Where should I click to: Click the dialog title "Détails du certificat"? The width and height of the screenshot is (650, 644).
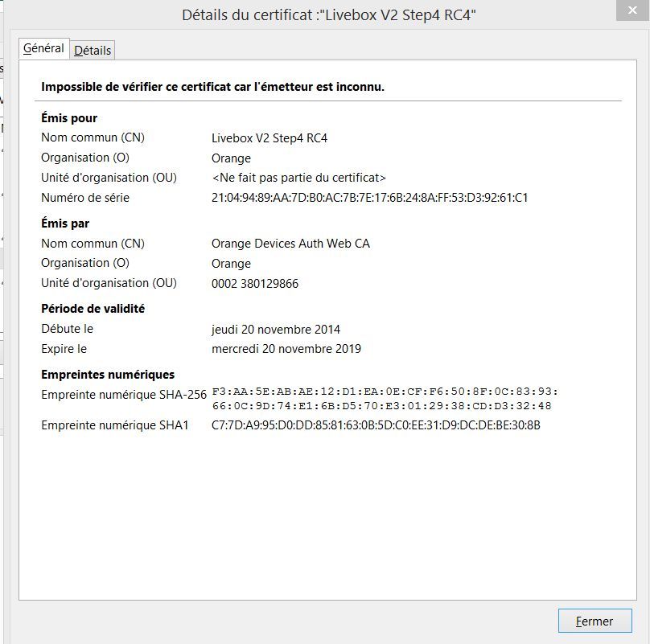click(329, 15)
